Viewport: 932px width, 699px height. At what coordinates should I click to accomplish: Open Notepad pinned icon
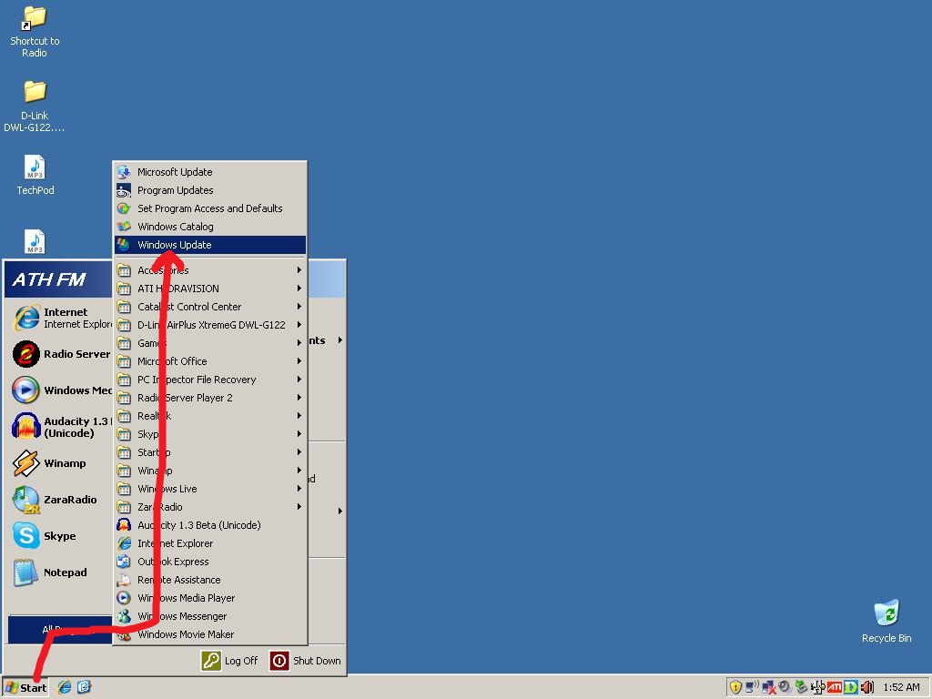[26, 572]
